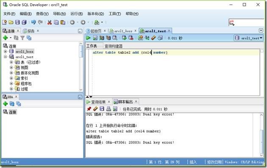
Task: Open the 查看(V) menu
Action: [42, 14]
